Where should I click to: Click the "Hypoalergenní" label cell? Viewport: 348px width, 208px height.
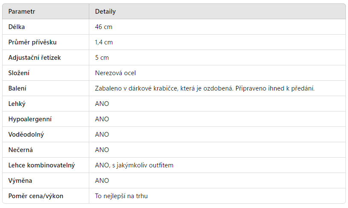(x=30, y=119)
